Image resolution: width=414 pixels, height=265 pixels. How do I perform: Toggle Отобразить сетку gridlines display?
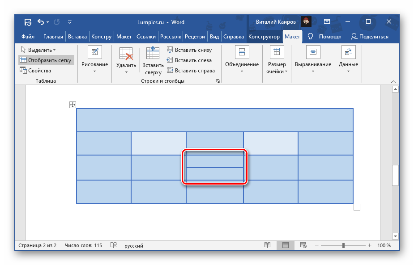[x=45, y=60]
